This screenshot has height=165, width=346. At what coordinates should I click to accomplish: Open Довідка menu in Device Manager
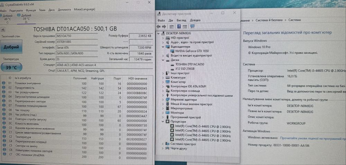click(195, 20)
